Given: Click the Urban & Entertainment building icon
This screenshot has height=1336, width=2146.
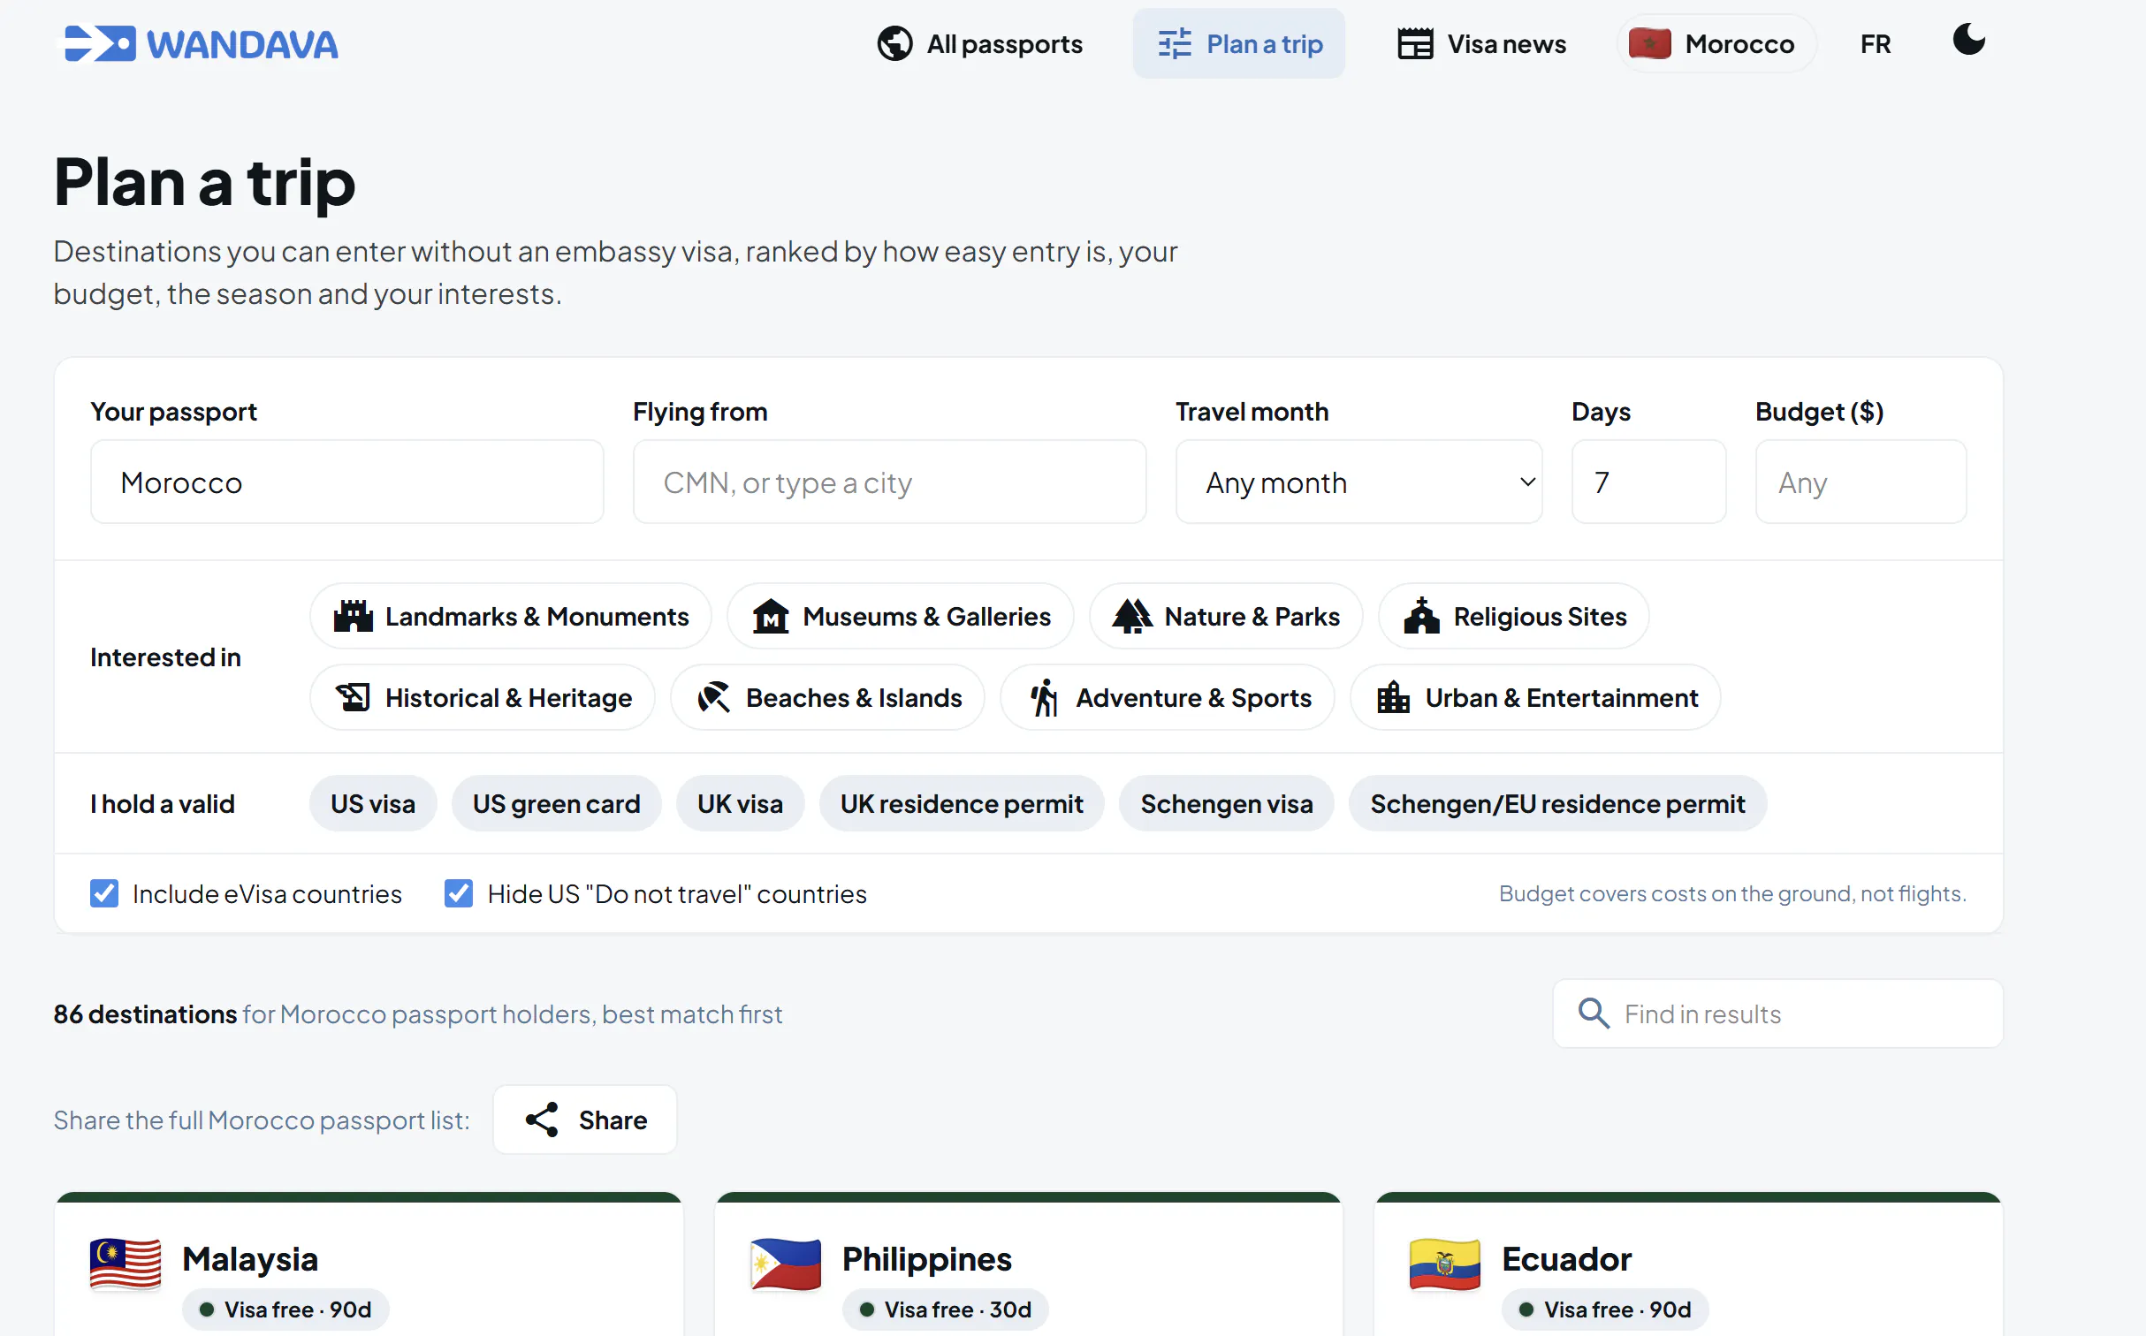Looking at the screenshot, I should coord(1393,698).
